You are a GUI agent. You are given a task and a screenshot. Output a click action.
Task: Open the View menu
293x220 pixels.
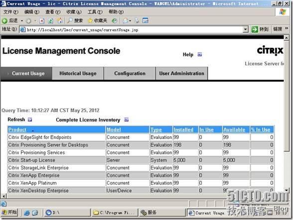pos(53,12)
